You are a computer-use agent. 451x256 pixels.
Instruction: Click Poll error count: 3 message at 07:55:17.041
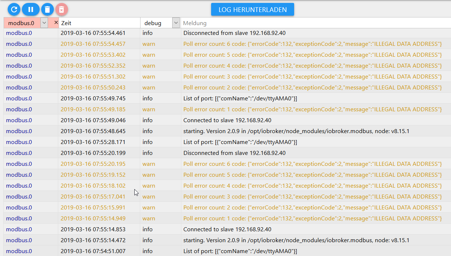pyautogui.click(x=312, y=197)
